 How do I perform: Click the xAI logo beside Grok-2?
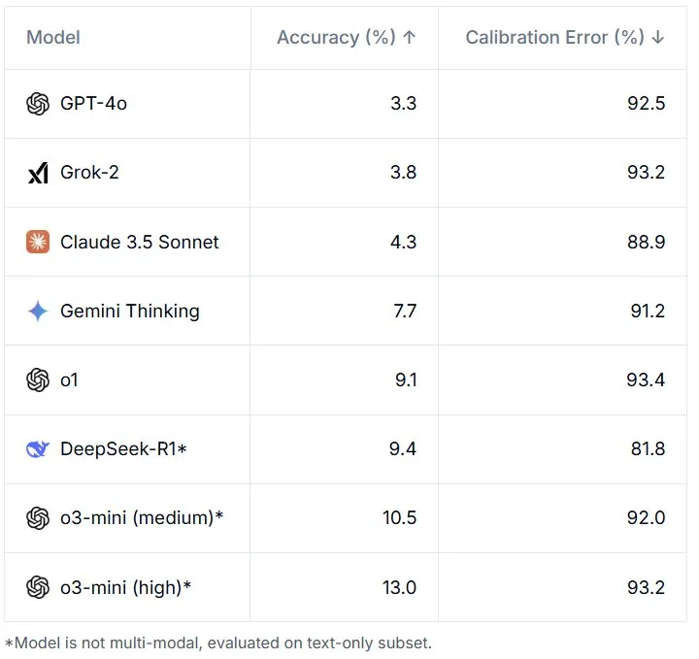coord(38,173)
